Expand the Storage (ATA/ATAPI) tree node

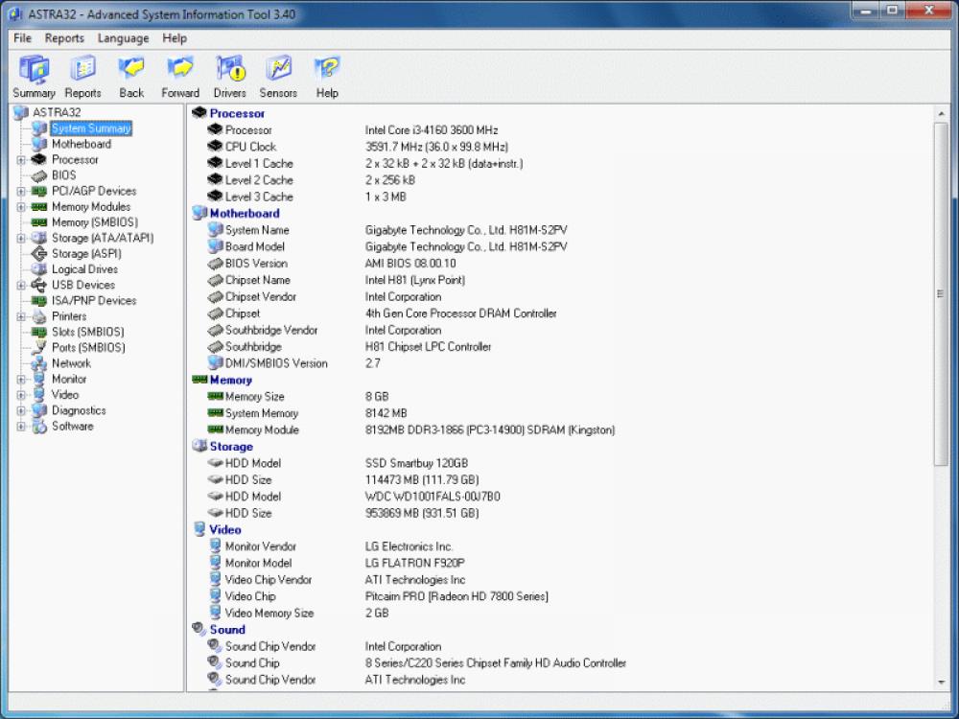(21, 238)
